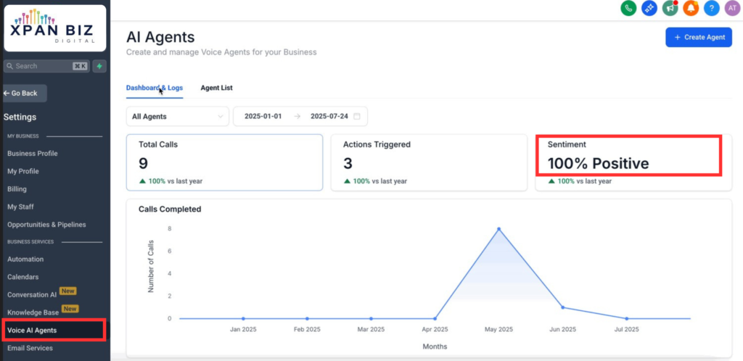Click the green lightning quick actions icon
Viewport: 743px width, 361px height.
click(x=99, y=66)
